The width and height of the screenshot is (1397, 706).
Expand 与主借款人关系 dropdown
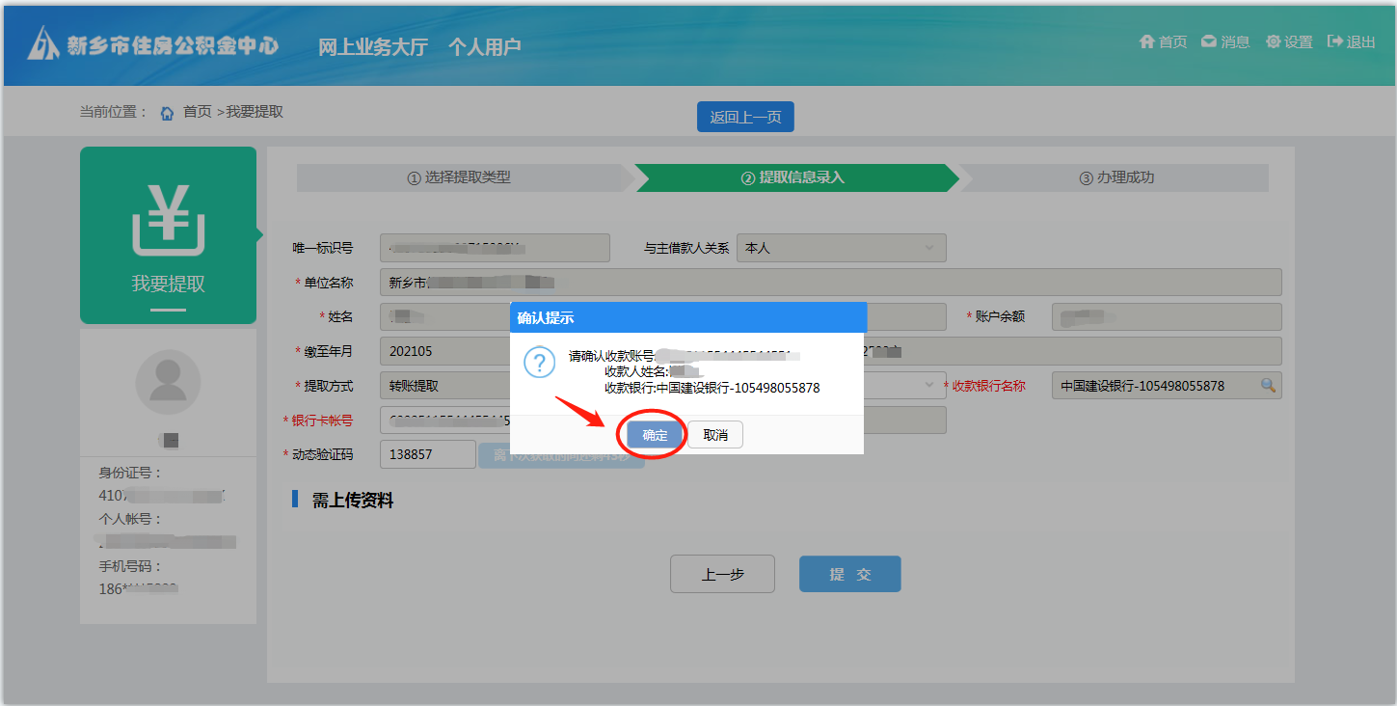click(x=929, y=248)
